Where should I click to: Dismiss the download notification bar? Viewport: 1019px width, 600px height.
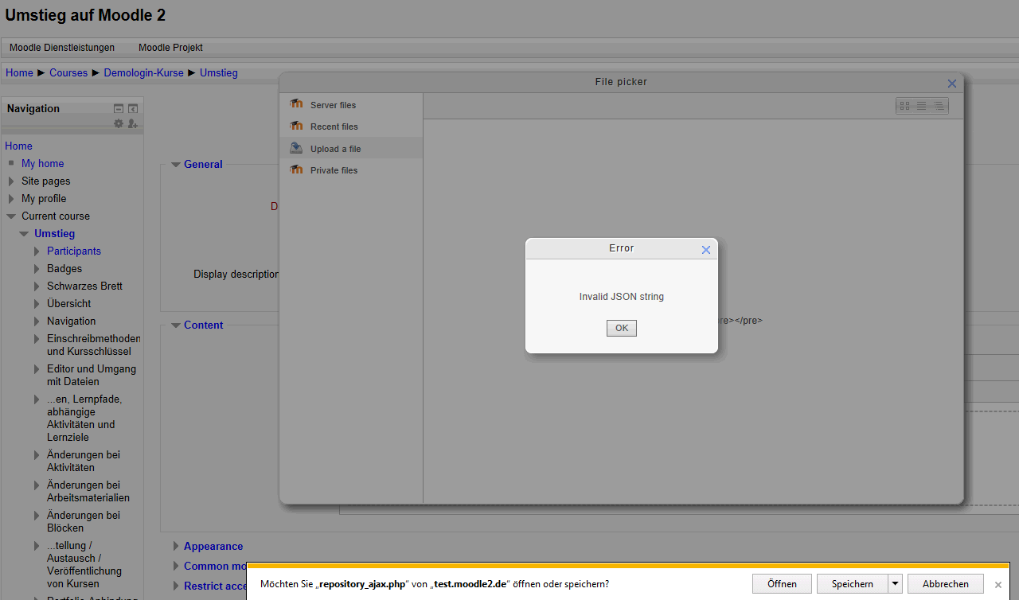click(998, 584)
